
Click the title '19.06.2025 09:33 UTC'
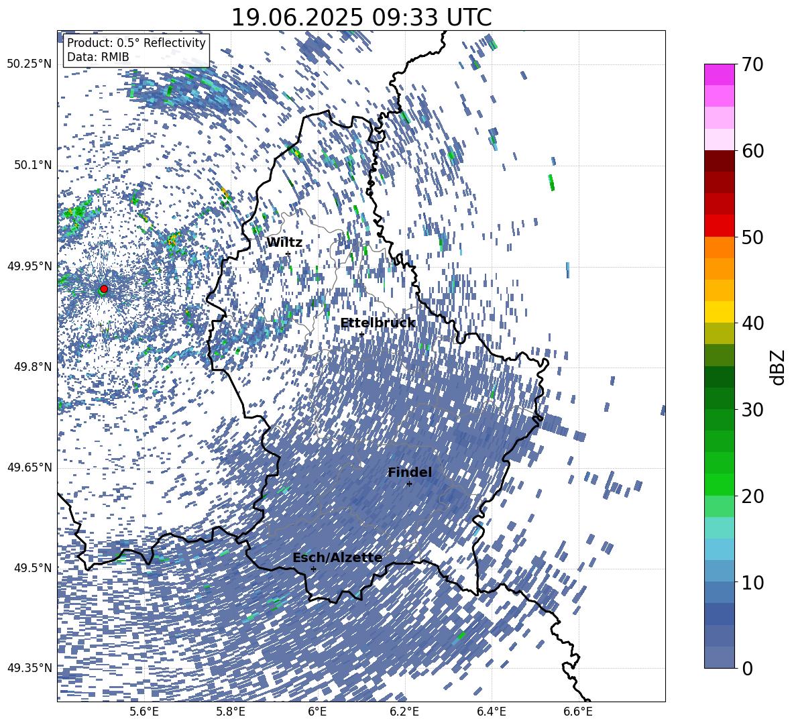click(361, 17)
